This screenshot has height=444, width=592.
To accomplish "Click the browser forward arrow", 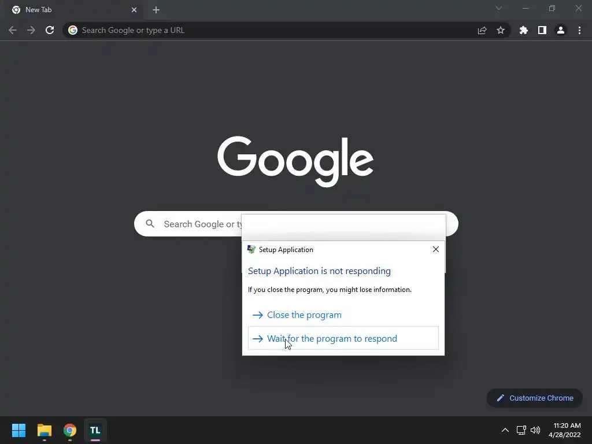I will pos(31,30).
